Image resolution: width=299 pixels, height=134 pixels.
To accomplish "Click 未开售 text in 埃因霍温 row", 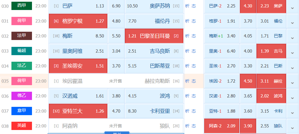I will point(115,81).
